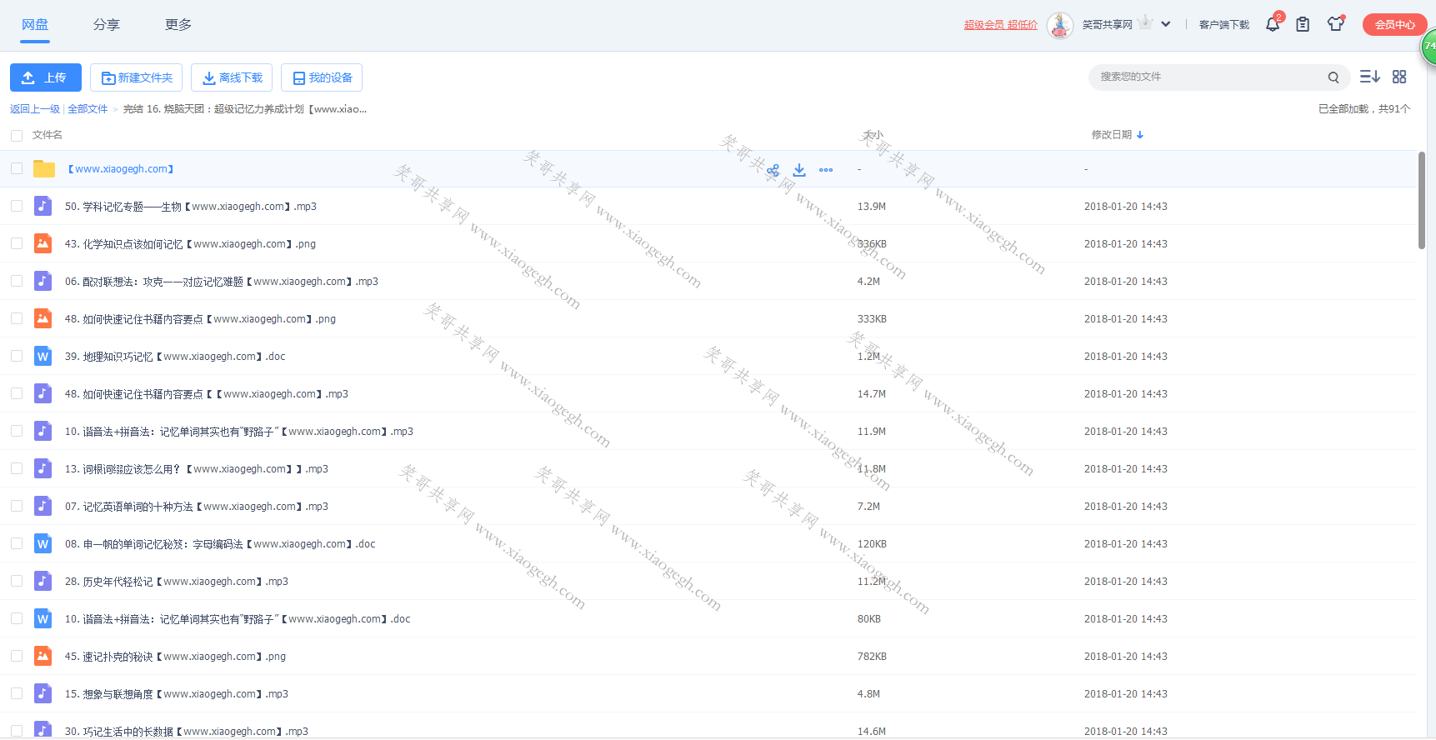Click the audio icon for 50. 学科记忆专题 mp3
The width and height of the screenshot is (1436, 740).
(43, 206)
